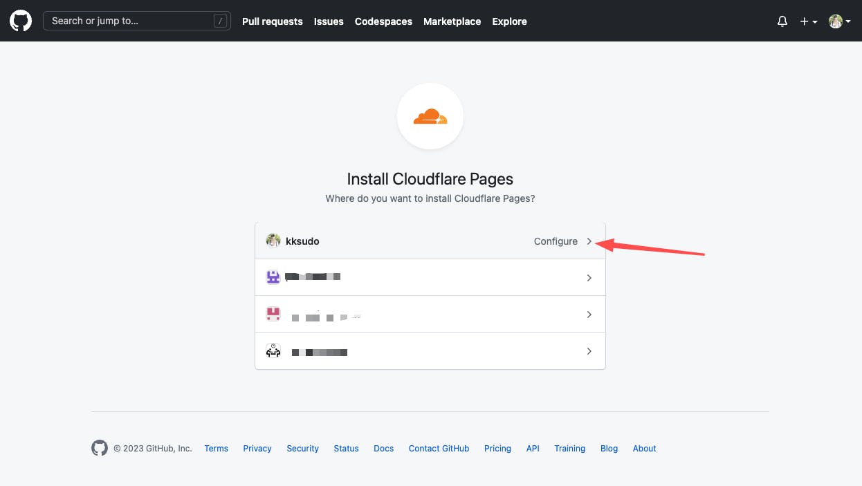Go to Marketplace in the header
Image resolution: width=862 pixels, height=486 pixels.
coord(452,21)
